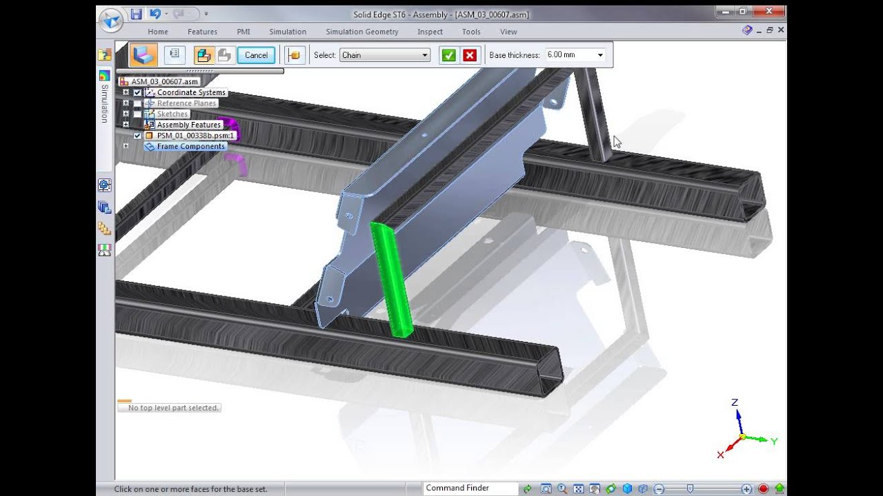Open the blue parts library sidebar icon
Screen dimensions: 883x496
104,207
